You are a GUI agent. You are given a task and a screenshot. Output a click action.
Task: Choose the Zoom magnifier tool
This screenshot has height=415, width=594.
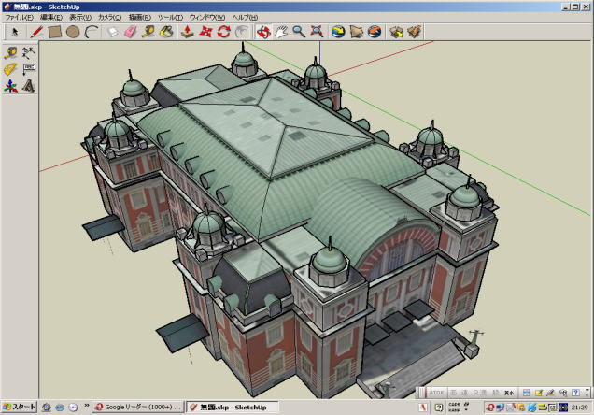[299, 32]
